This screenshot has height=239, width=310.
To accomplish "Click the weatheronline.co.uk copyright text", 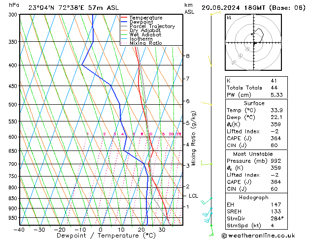I will pyautogui.click(x=258, y=236).
